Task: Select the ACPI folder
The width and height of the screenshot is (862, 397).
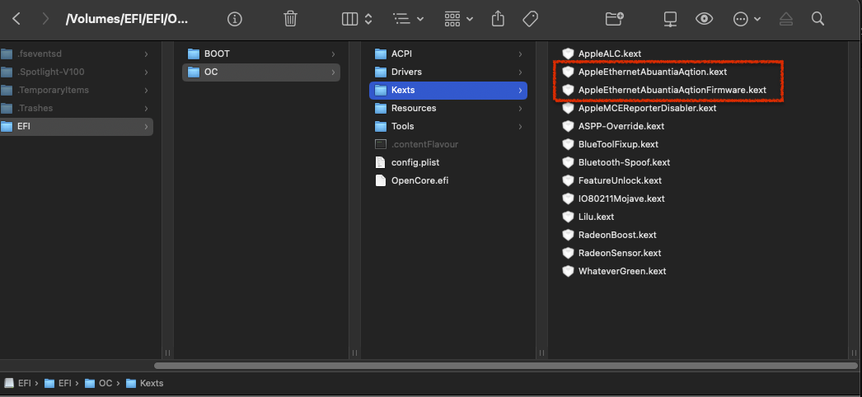Action: click(x=448, y=54)
